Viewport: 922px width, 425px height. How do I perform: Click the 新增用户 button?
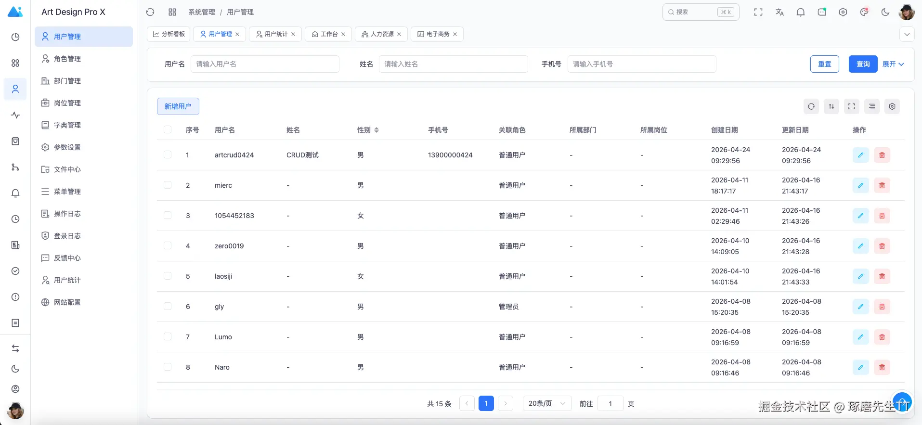tap(178, 106)
